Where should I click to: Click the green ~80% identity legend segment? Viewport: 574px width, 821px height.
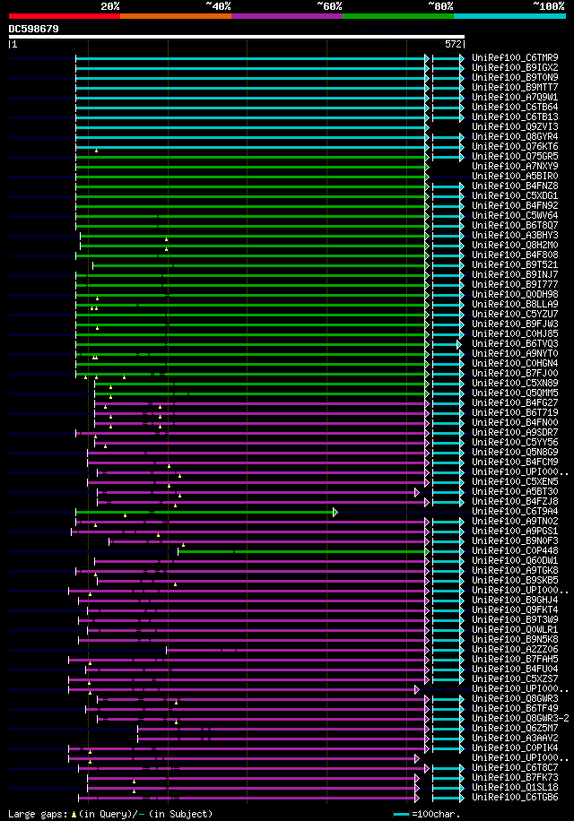click(x=398, y=16)
